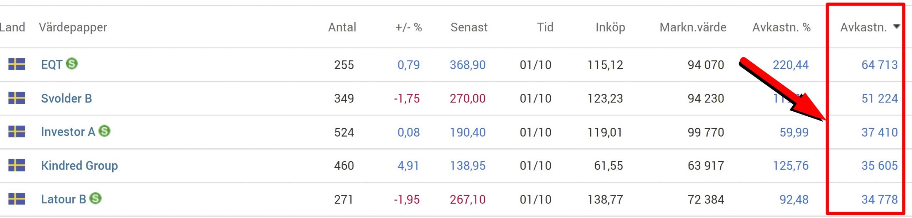Sort by the Markn.värde column header

click(x=693, y=27)
